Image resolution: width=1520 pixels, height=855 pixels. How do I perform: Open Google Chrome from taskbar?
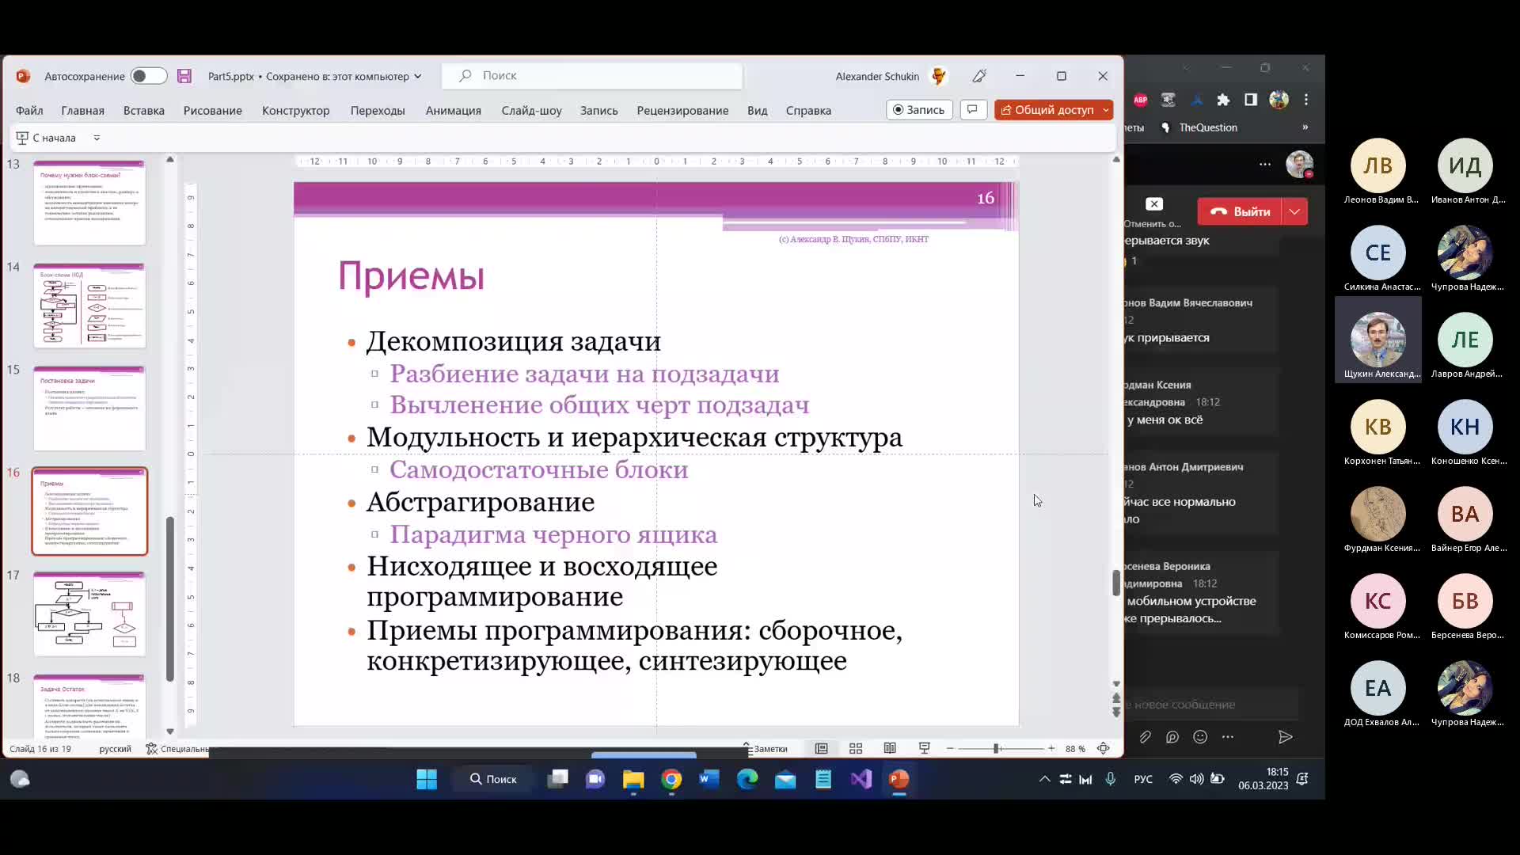point(671,780)
